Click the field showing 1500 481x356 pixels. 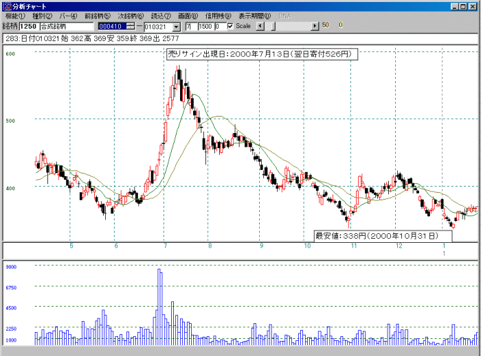[x=205, y=26]
